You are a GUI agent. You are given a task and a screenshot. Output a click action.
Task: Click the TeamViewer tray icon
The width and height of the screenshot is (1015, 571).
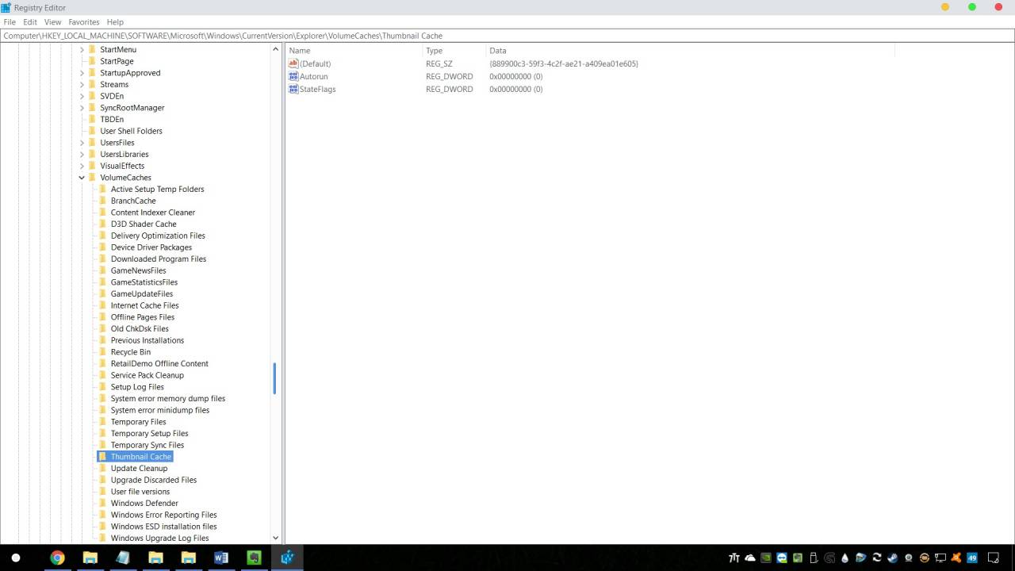[x=782, y=558]
